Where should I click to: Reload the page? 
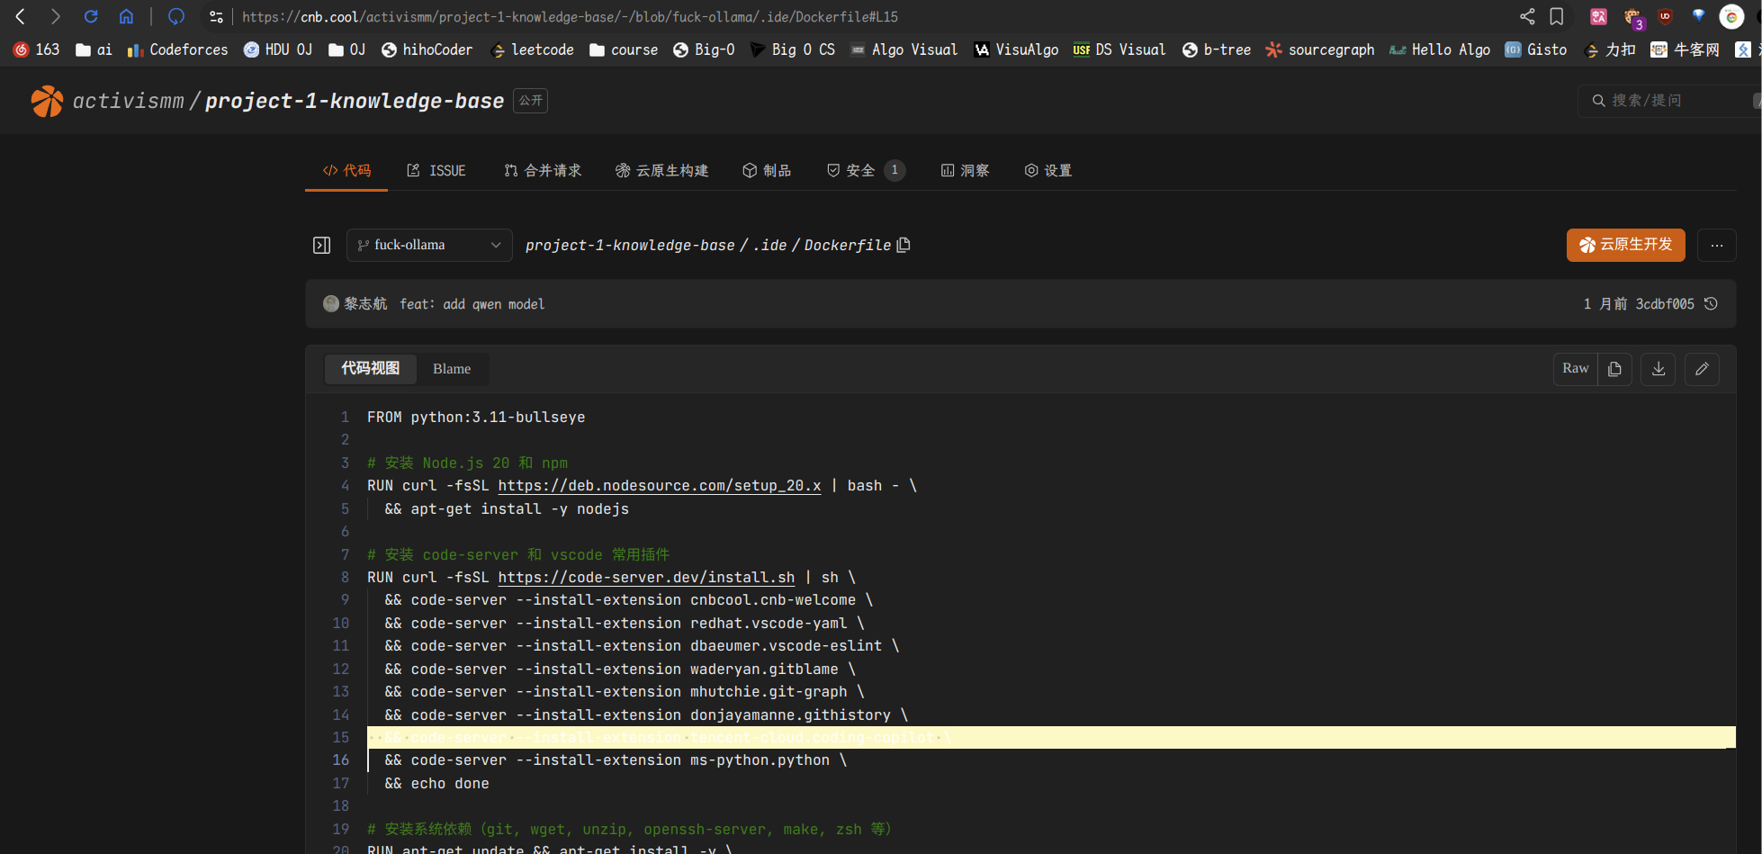(x=91, y=16)
